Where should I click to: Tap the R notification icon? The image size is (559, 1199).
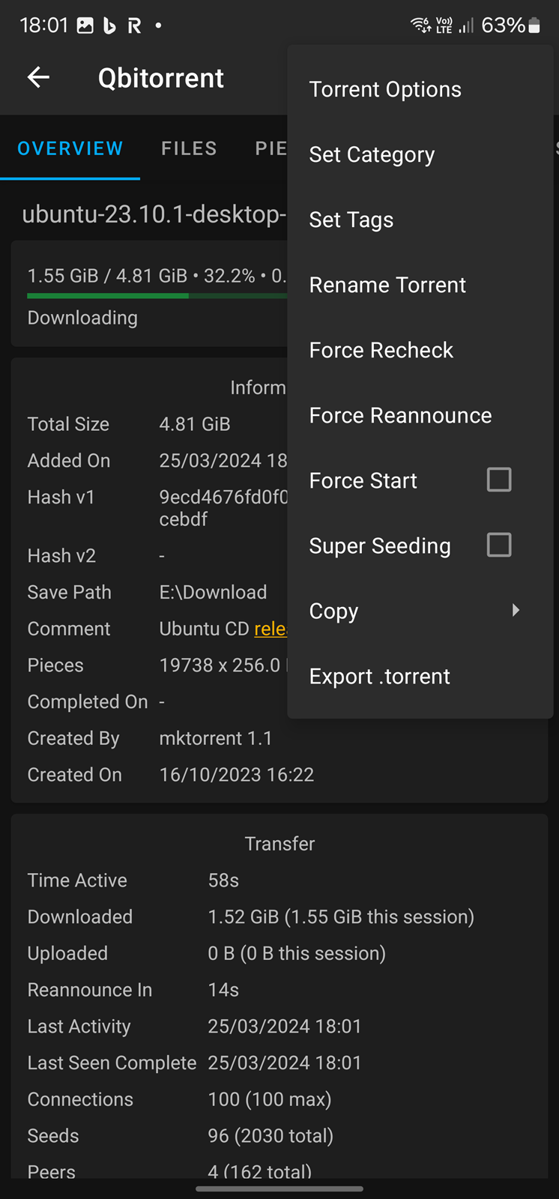pos(134,26)
